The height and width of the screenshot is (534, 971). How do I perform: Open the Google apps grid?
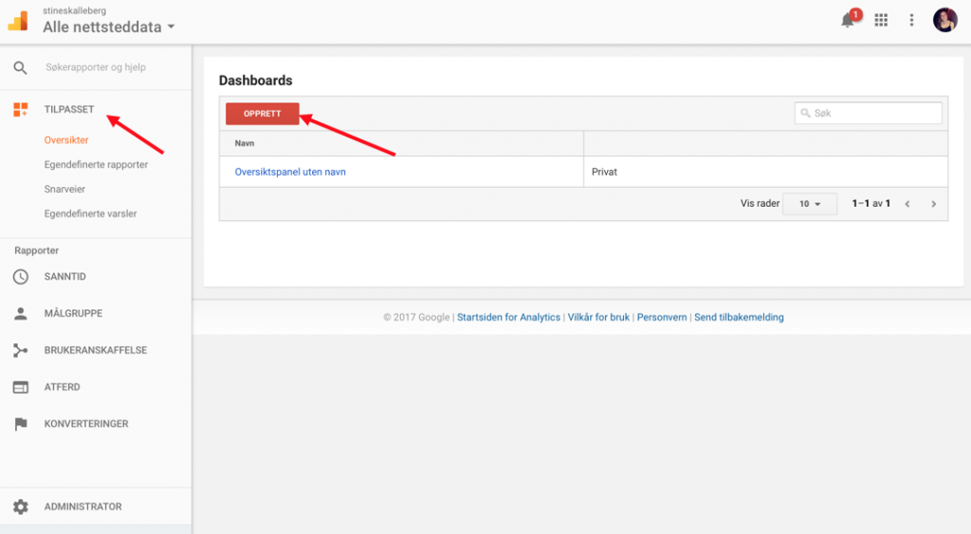pos(881,21)
